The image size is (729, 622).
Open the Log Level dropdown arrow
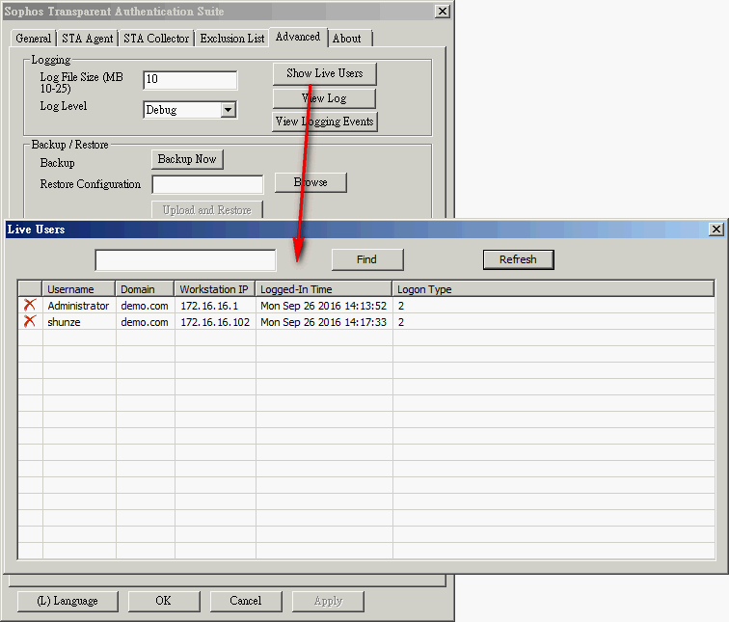click(228, 110)
